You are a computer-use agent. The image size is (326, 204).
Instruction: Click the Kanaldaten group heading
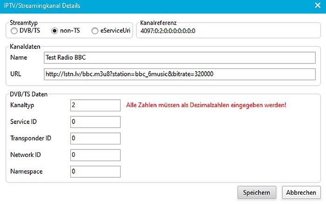click(25, 47)
